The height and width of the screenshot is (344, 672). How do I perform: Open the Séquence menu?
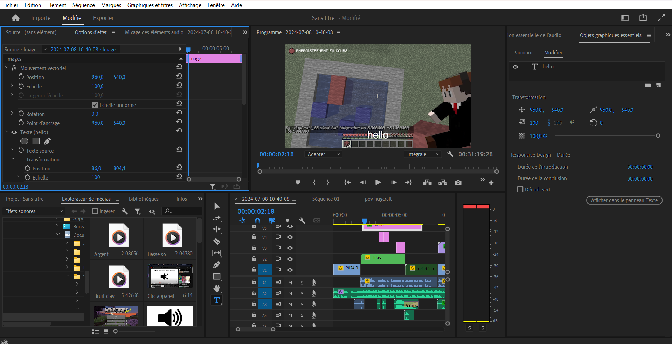pyautogui.click(x=83, y=5)
